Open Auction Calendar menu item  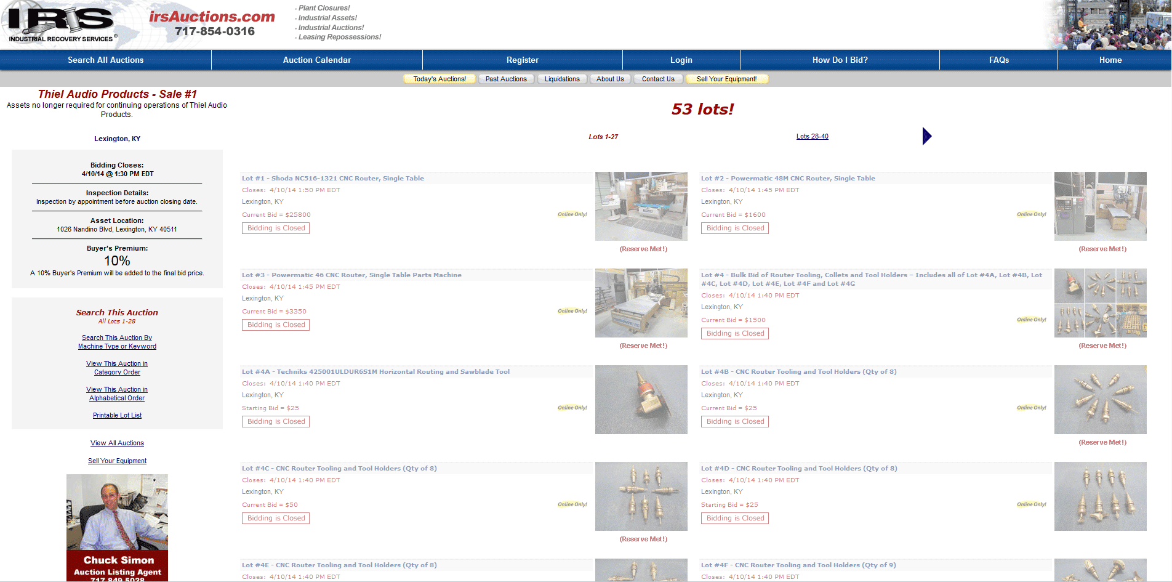pyautogui.click(x=317, y=60)
